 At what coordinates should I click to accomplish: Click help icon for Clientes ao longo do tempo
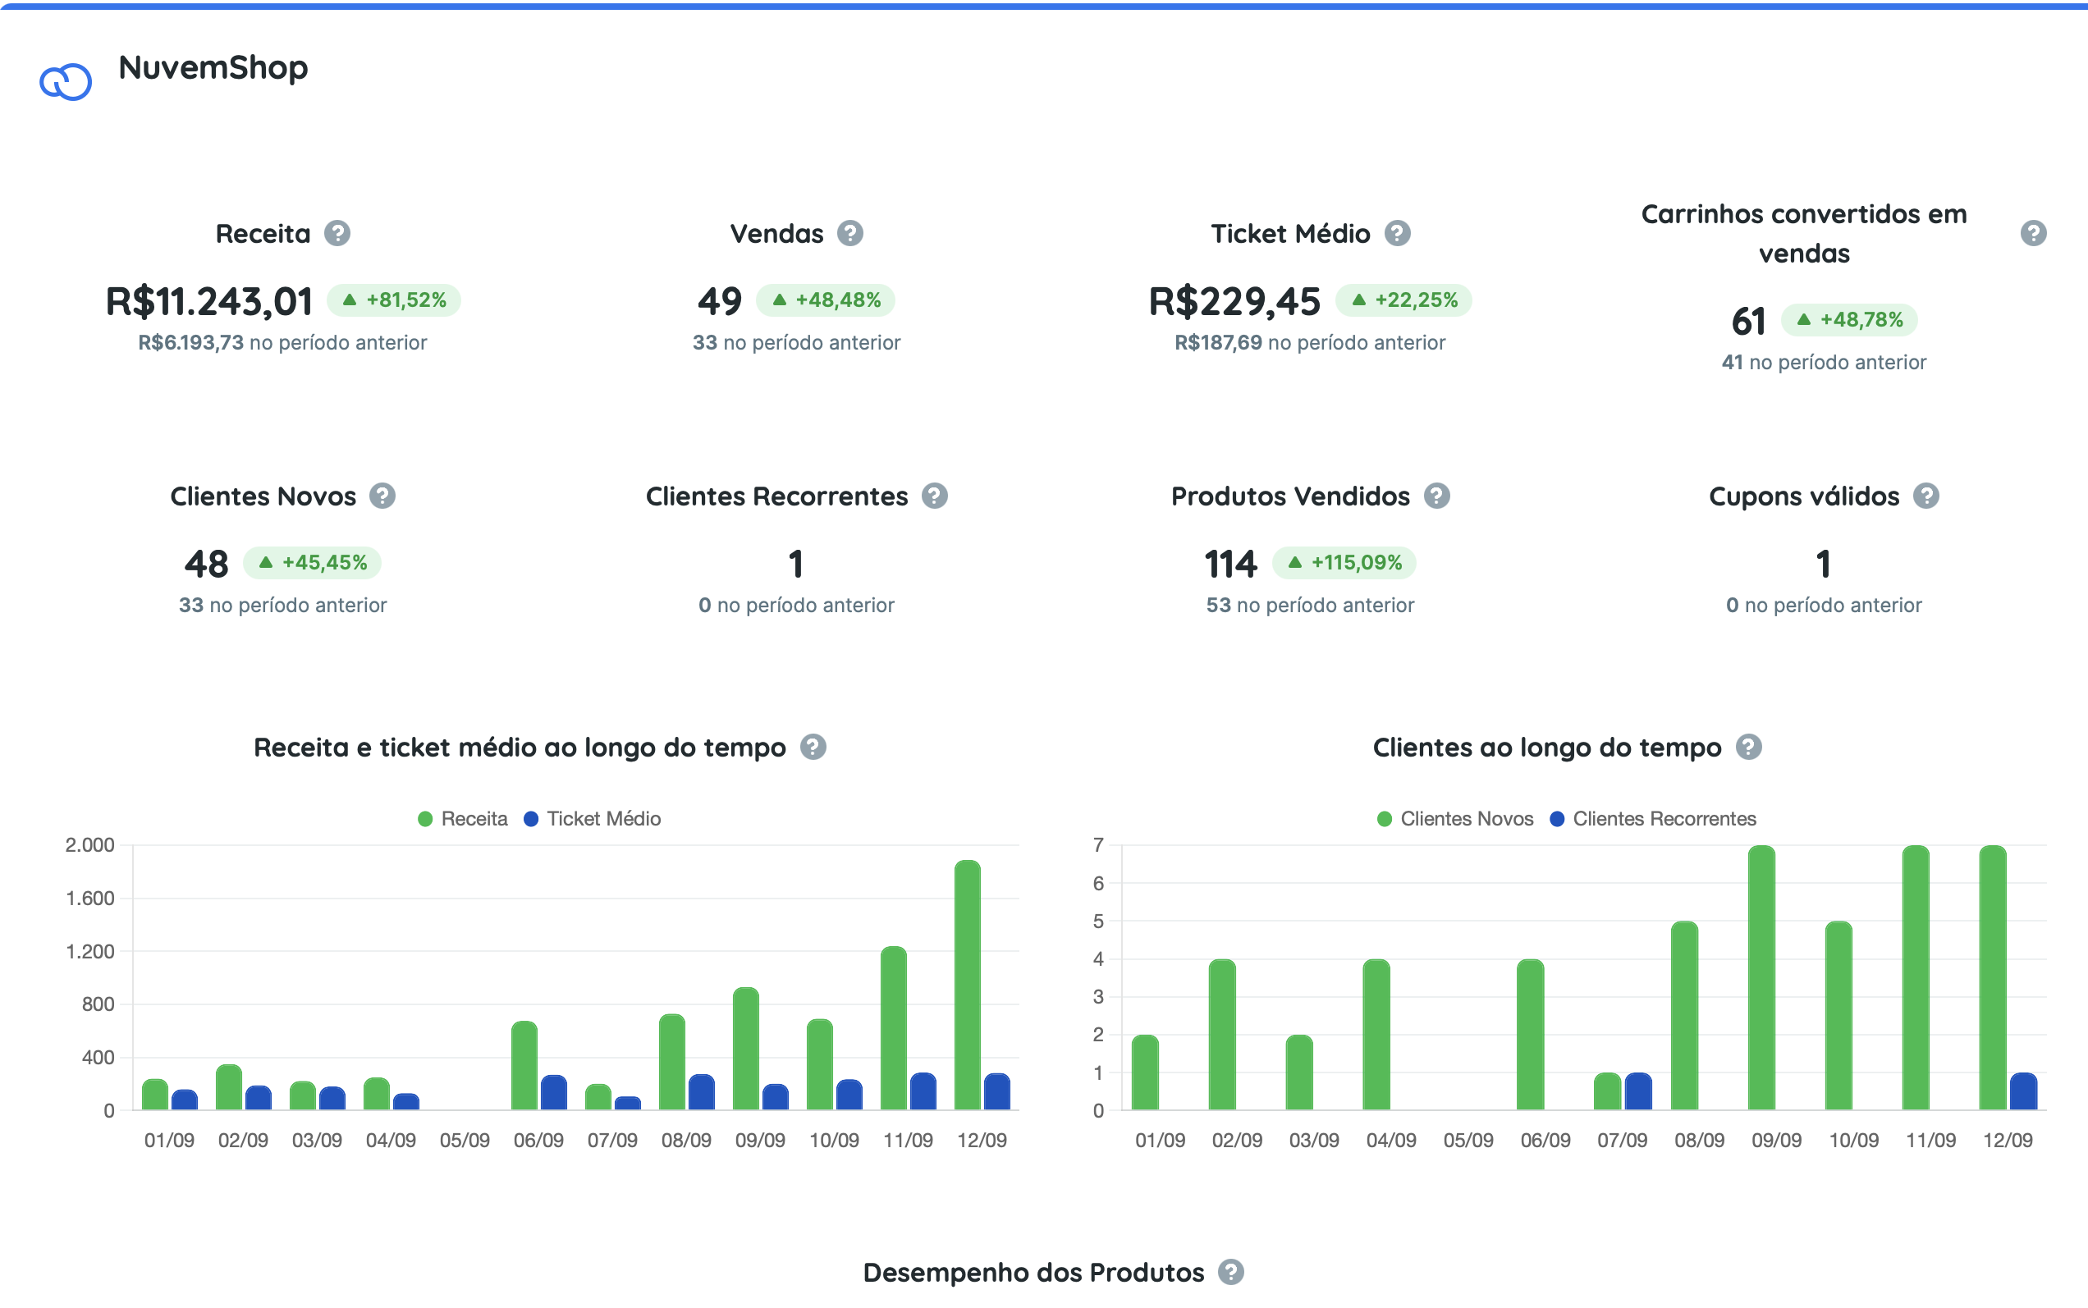pyautogui.click(x=1748, y=748)
